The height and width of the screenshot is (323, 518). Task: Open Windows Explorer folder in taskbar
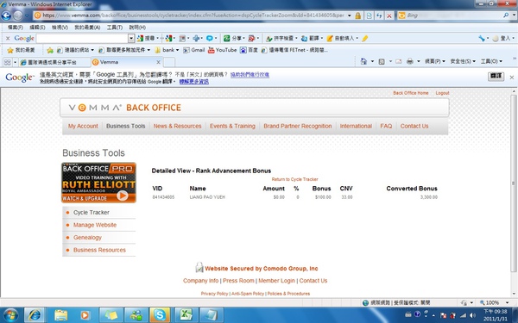(x=60, y=315)
